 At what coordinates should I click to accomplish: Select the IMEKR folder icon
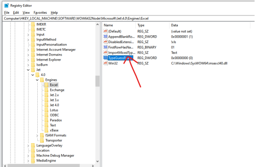33,24
